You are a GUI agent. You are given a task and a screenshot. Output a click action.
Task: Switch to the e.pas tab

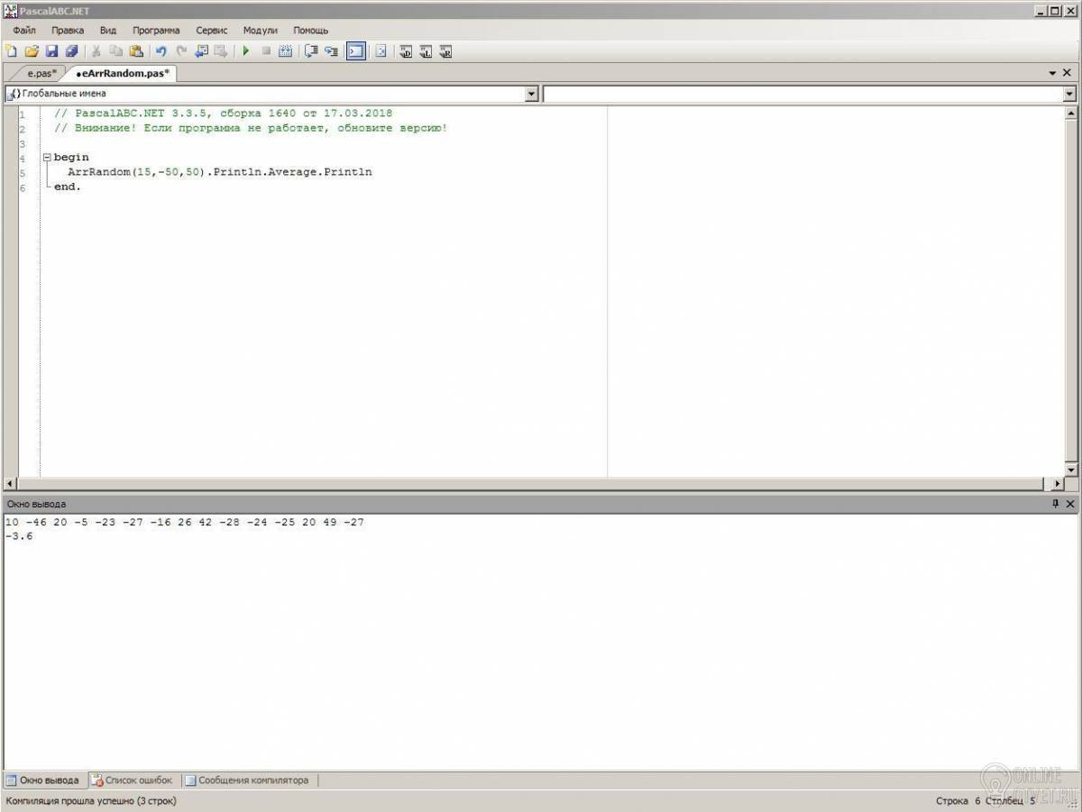tap(41, 73)
